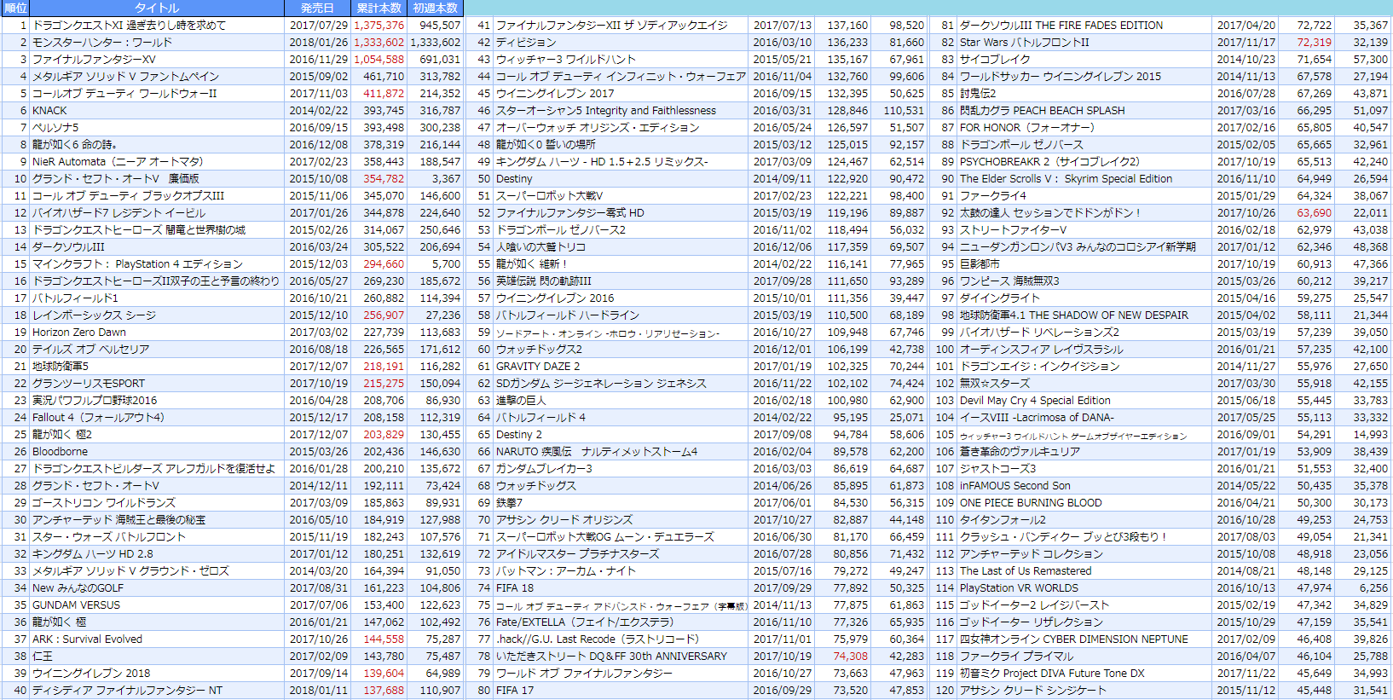
Task: Click first-week sales value 945,507
Action: coord(438,26)
